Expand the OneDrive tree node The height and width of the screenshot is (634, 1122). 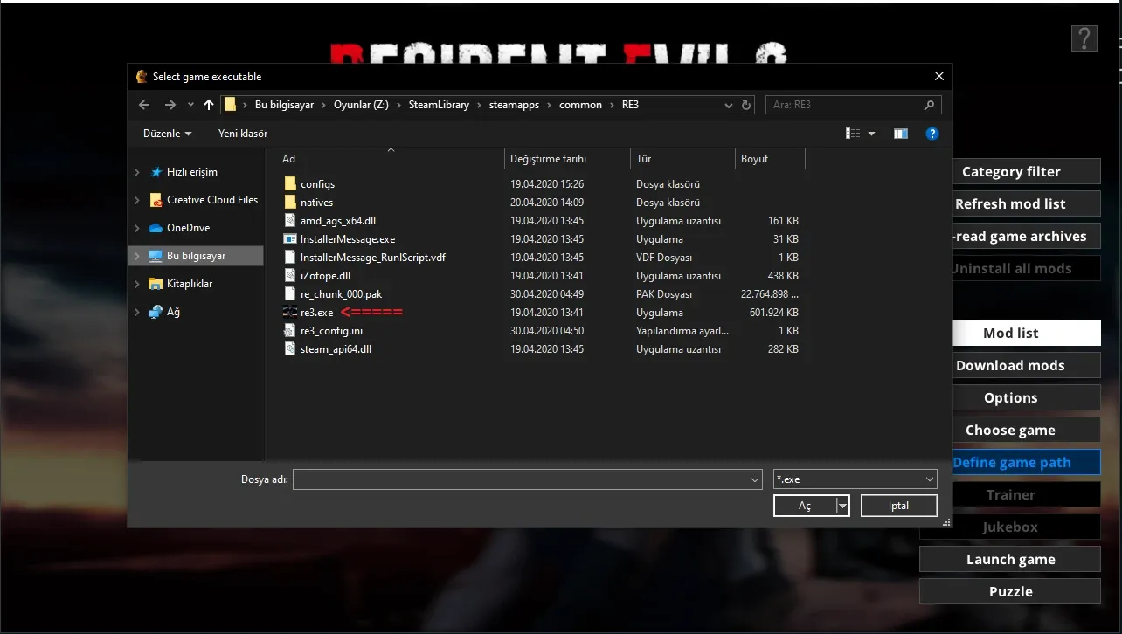pyautogui.click(x=137, y=228)
